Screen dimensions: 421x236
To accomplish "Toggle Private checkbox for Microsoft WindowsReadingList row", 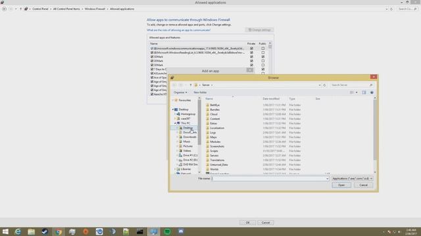I will point(251,52).
